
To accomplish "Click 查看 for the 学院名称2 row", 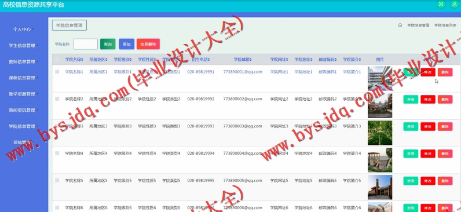I will (x=411, y=100).
